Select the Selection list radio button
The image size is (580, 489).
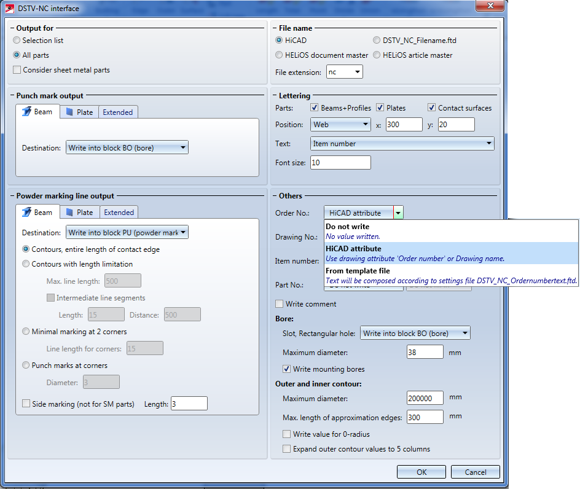17,40
